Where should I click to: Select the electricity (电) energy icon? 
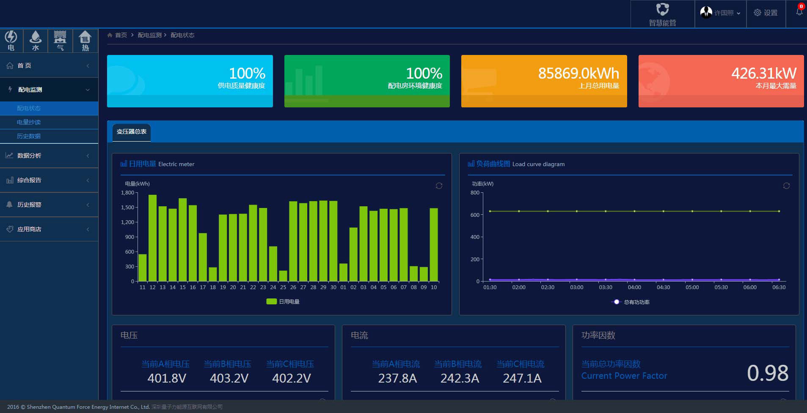(11, 41)
